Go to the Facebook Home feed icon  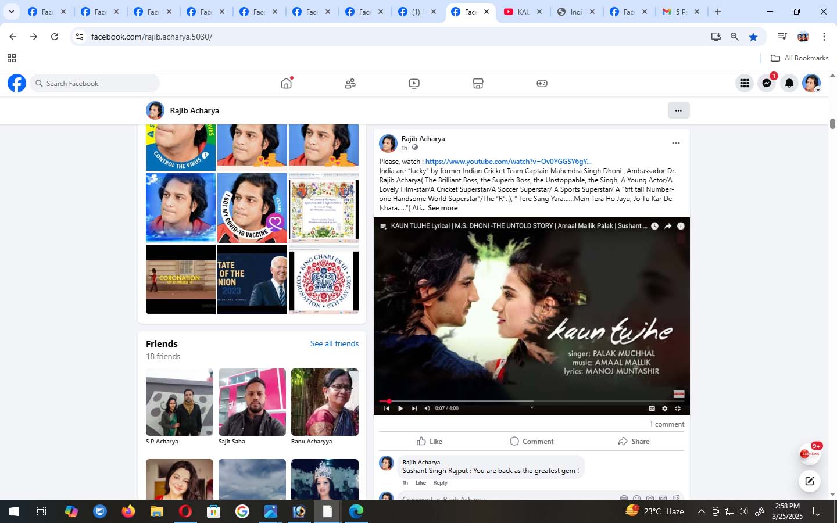click(x=286, y=83)
